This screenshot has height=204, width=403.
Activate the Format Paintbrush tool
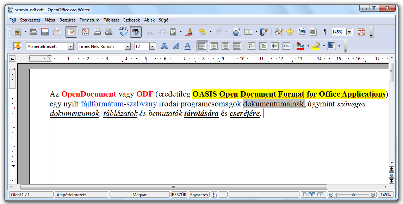(190, 32)
